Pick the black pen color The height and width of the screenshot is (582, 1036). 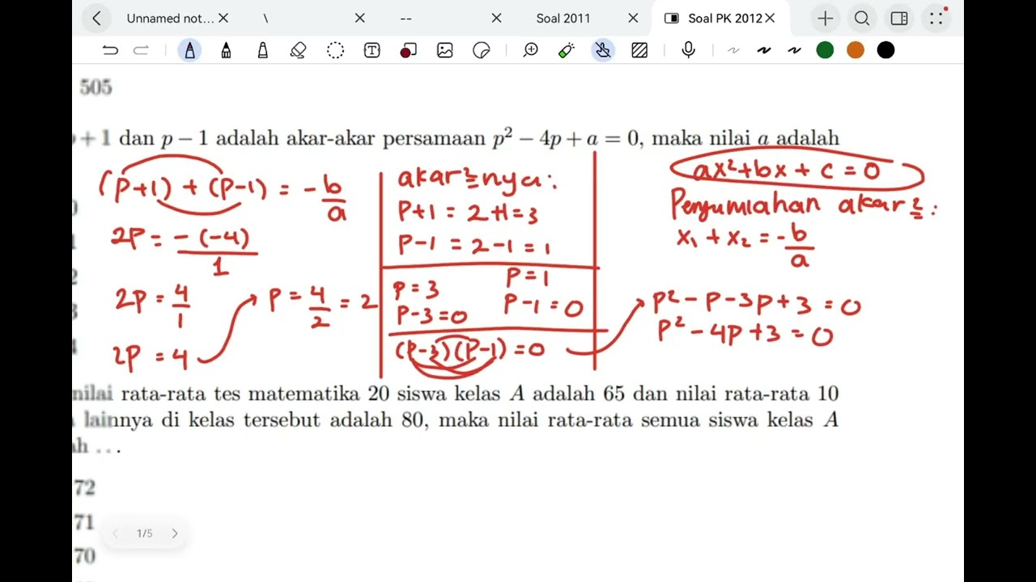tap(886, 50)
